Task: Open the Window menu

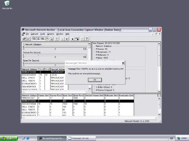Action: click(x=60, y=34)
